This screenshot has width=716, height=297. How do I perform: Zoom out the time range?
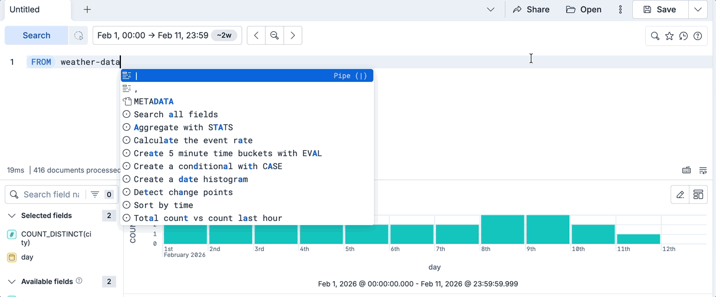tap(274, 35)
